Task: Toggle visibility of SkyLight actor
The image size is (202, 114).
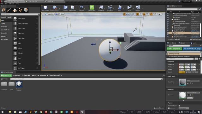Action: pos(168,18)
